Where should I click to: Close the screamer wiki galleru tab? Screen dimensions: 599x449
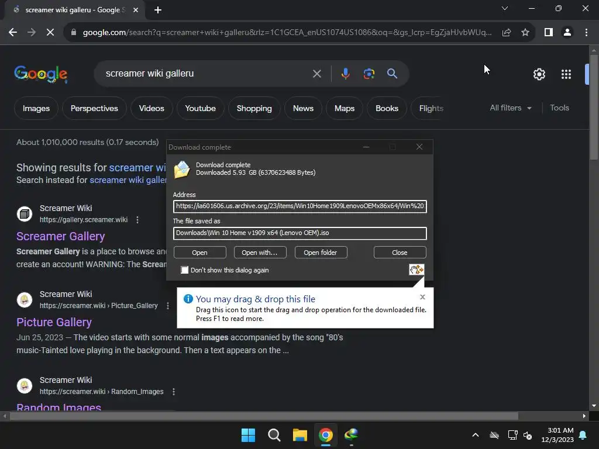tap(136, 10)
